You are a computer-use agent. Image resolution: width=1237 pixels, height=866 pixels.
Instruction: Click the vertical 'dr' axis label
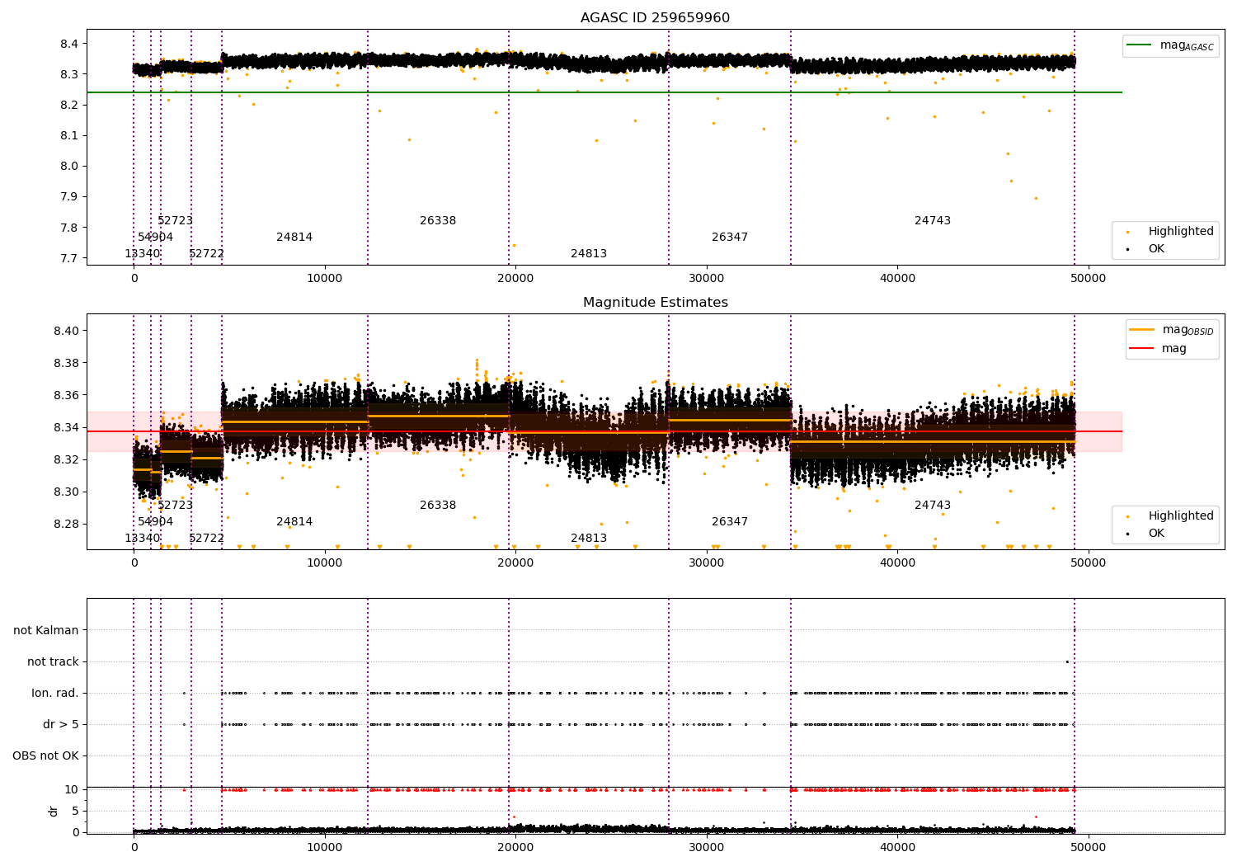point(54,812)
